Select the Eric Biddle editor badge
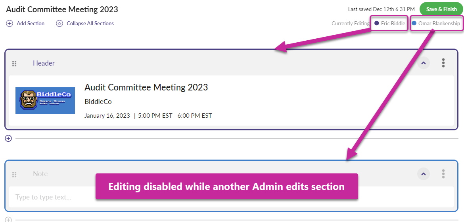The width and height of the screenshot is (464, 222). pos(389,23)
